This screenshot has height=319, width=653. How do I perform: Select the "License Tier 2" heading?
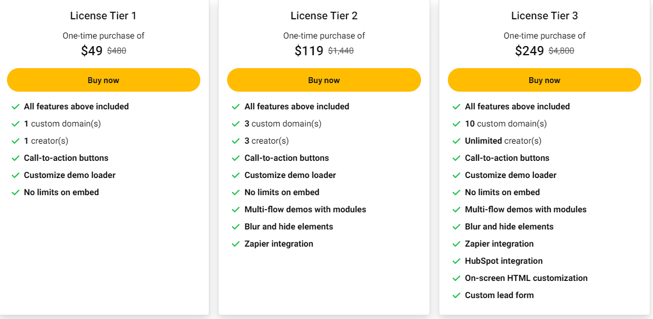click(324, 16)
